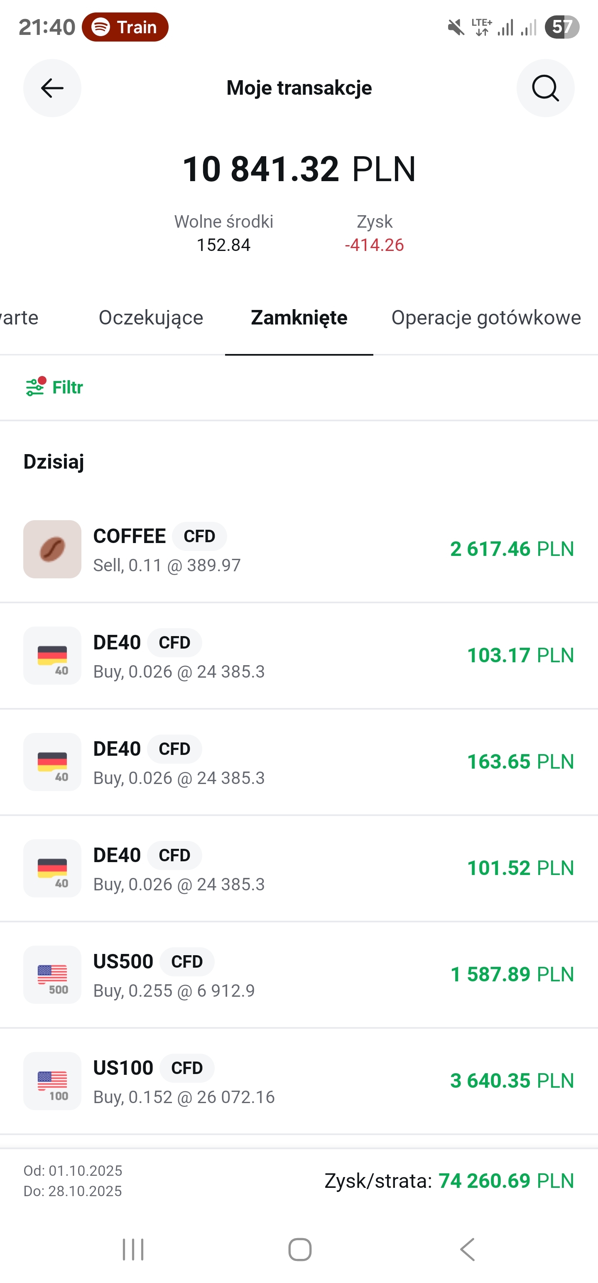Open the Filtr options
This screenshot has width=598, height=1283.
[67, 387]
